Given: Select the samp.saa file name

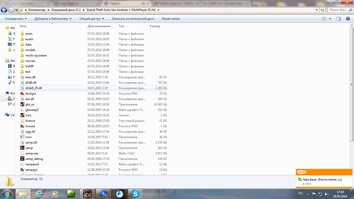Looking at the screenshot, I should pyautogui.click(x=32, y=153).
